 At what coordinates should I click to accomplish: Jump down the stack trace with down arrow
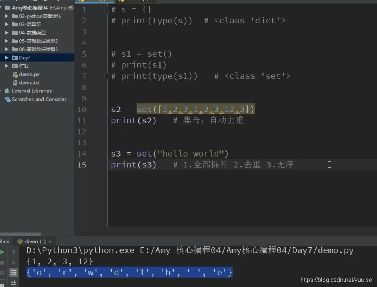click(x=13, y=262)
